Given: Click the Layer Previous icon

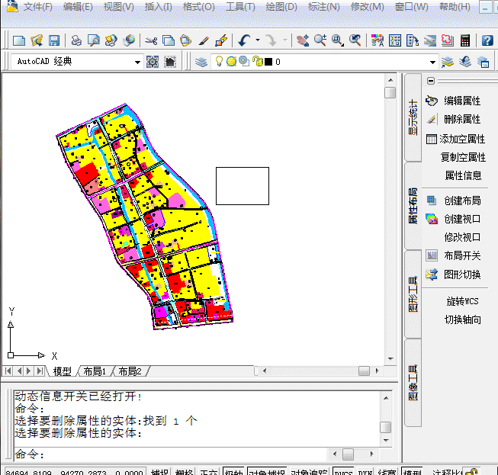Looking at the screenshot, I should (465, 62).
